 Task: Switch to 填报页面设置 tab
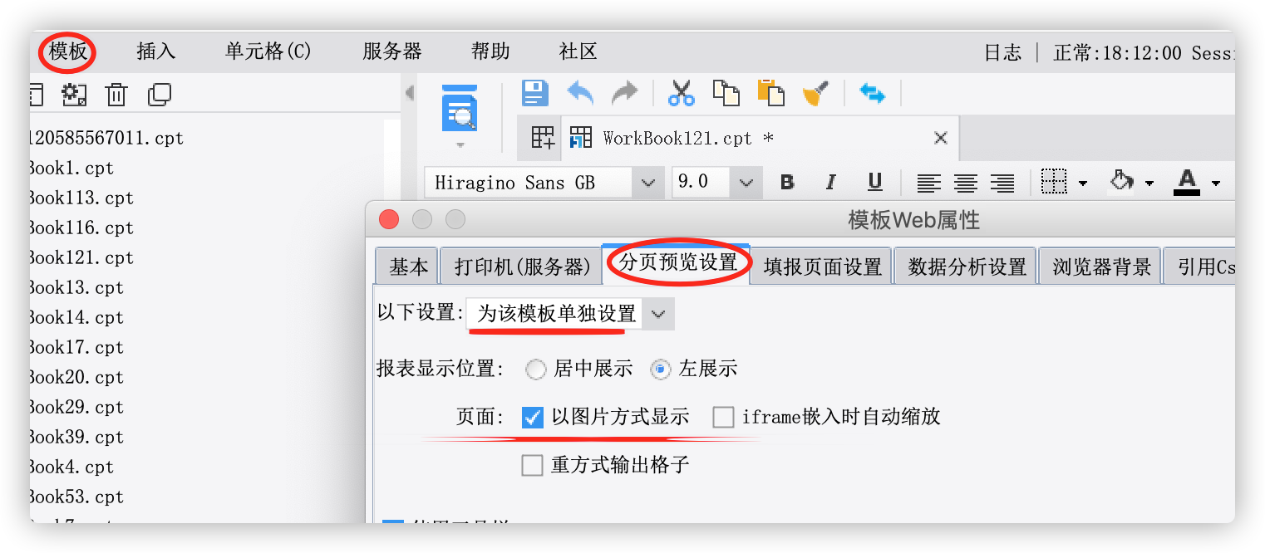(823, 267)
